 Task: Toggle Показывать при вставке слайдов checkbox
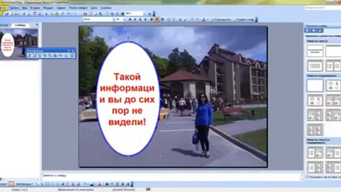[x=307, y=177]
